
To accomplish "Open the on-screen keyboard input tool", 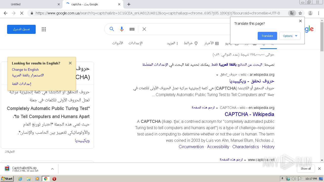I will pyautogui.click(x=132, y=29).
